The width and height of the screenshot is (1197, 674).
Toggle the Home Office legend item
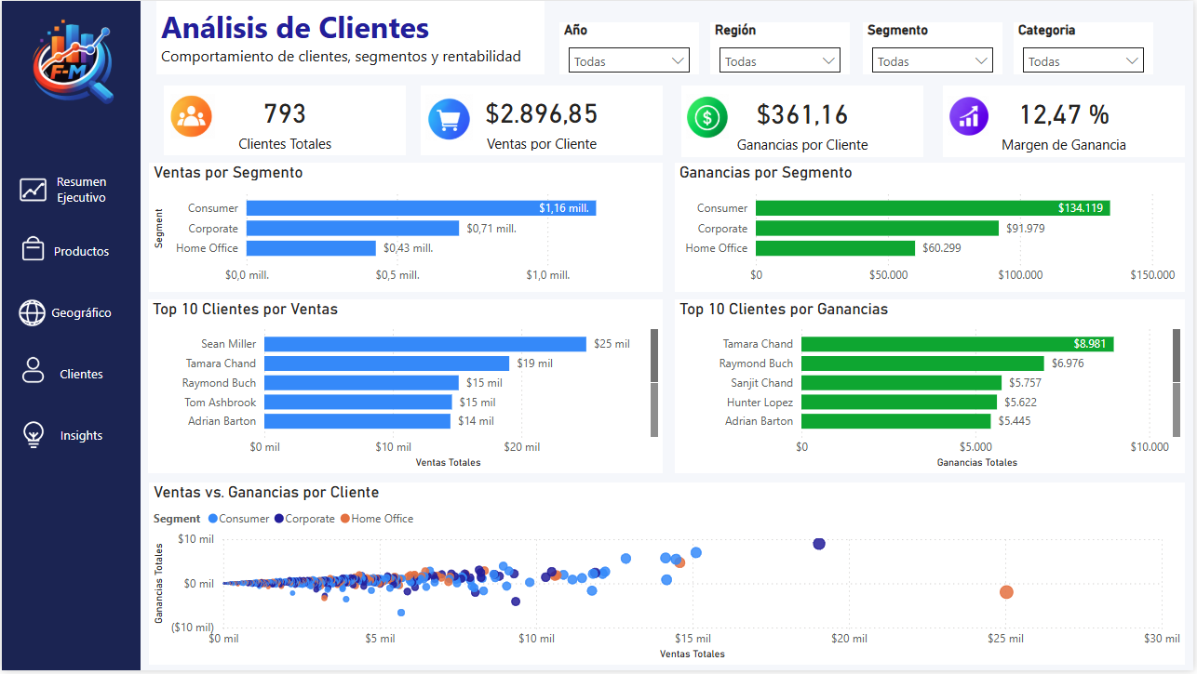[376, 519]
